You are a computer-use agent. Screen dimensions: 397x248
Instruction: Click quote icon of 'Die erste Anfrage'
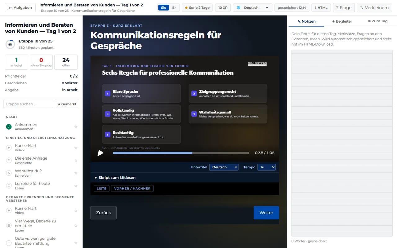(9, 160)
